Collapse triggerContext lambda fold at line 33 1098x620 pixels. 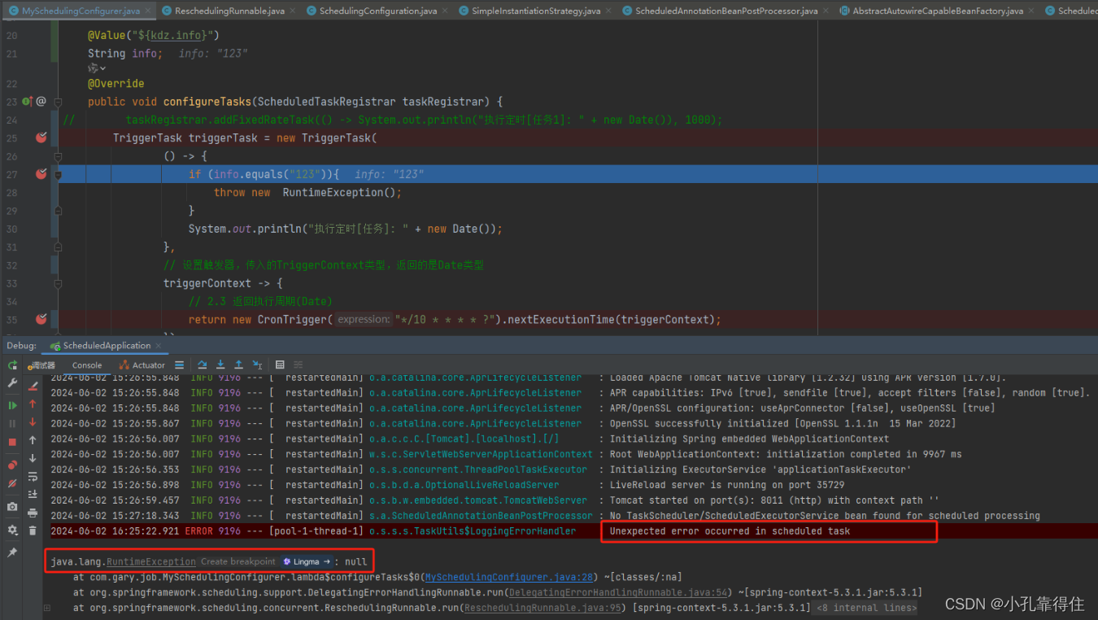(58, 283)
